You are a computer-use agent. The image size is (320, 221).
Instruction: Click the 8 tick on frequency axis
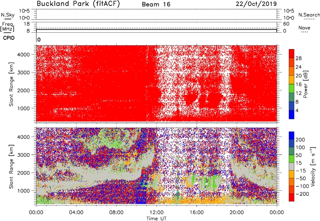[x=28, y=31]
